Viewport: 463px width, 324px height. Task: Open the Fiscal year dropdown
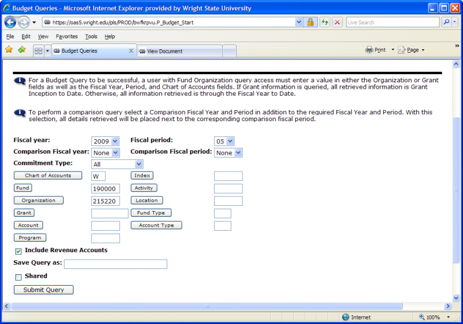pyautogui.click(x=105, y=141)
